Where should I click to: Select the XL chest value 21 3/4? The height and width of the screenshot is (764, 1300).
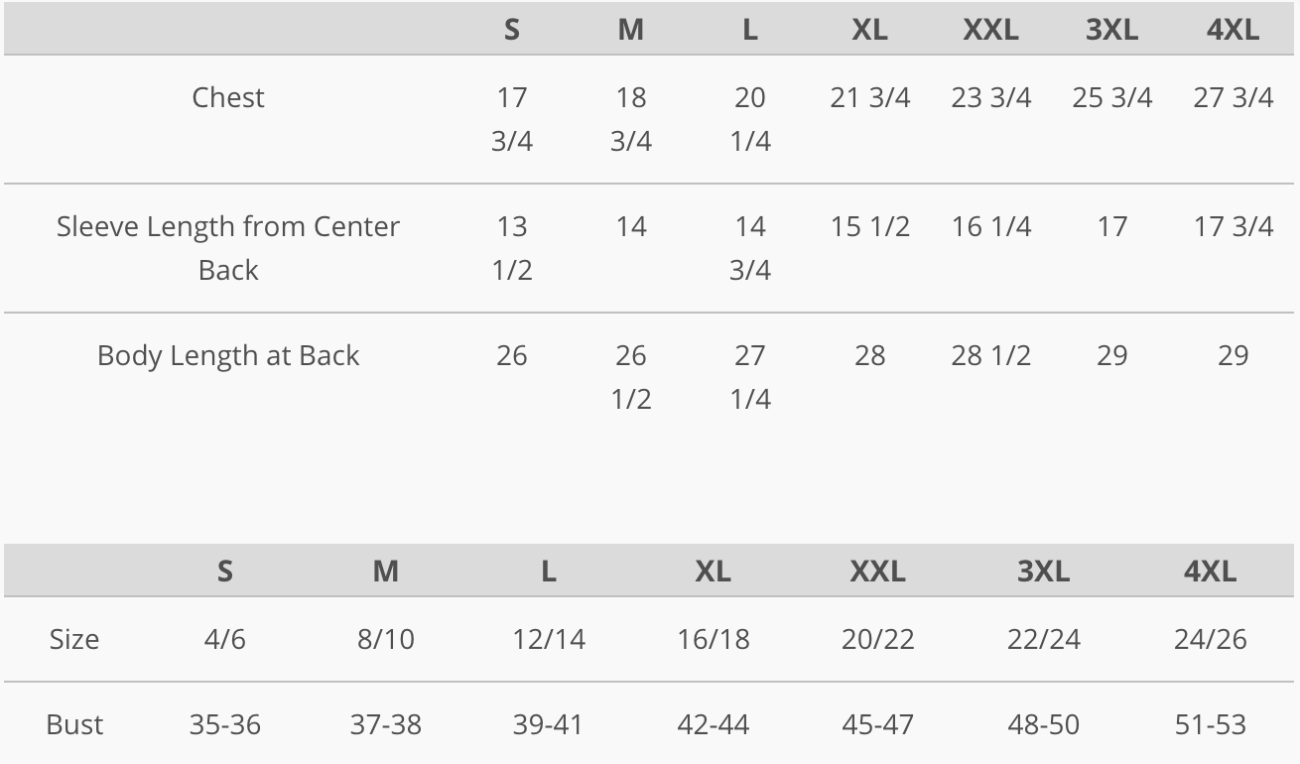coord(869,97)
